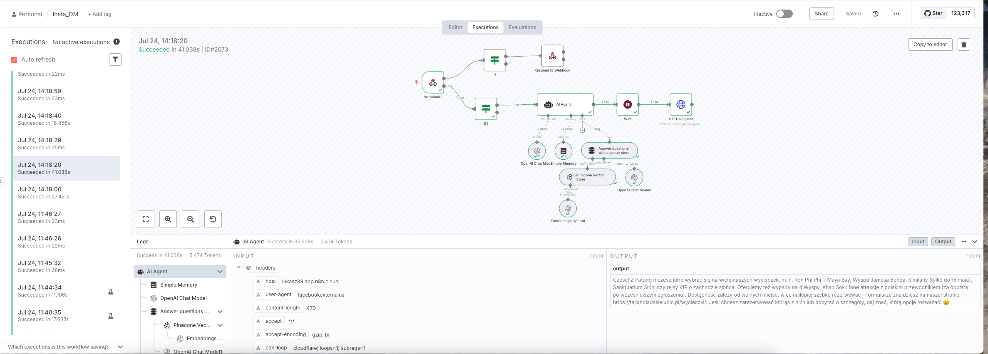Open the workflow three-dot menu
The image size is (988, 354).
pos(896,14)
